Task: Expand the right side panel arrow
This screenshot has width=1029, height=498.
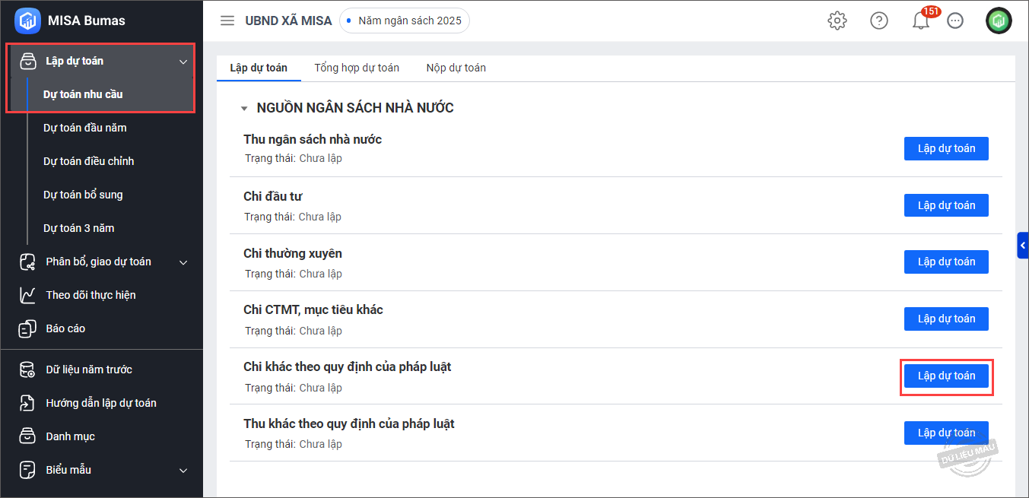Action: point(1023,246)
